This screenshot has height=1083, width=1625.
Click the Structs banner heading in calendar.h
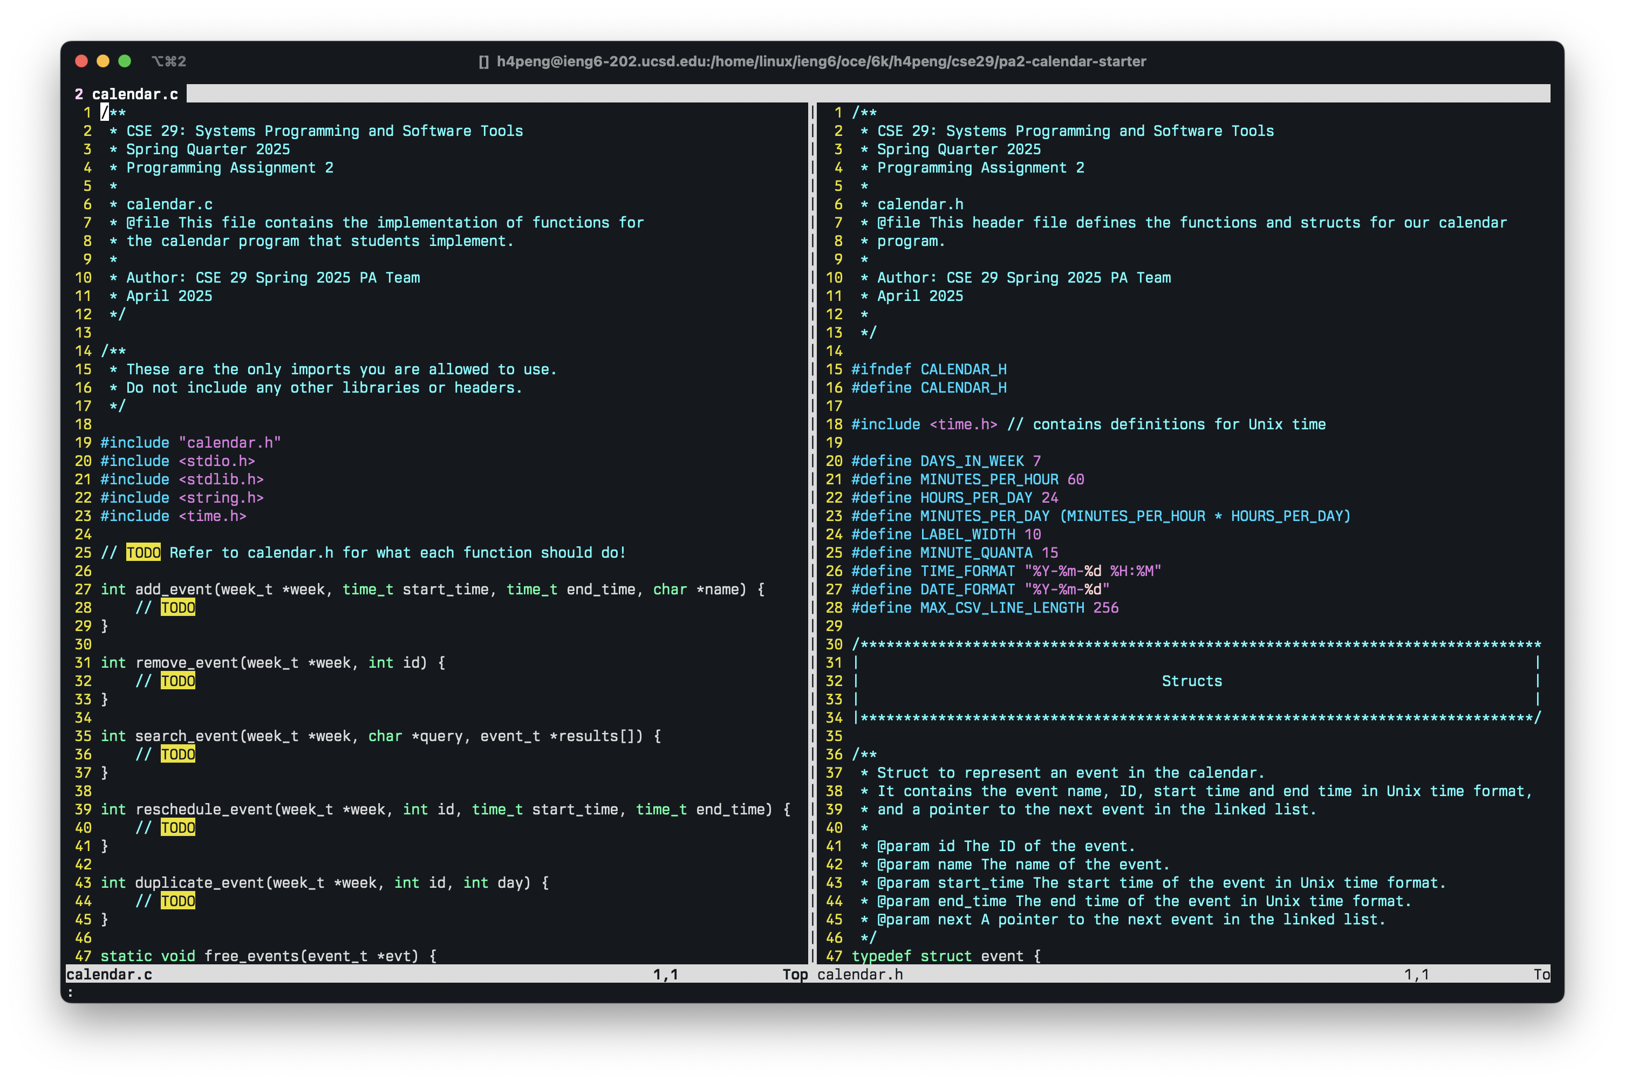coord(1191,681)
